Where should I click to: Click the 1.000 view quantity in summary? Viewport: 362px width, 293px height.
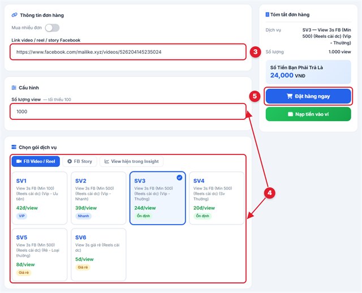pos(340,51)
